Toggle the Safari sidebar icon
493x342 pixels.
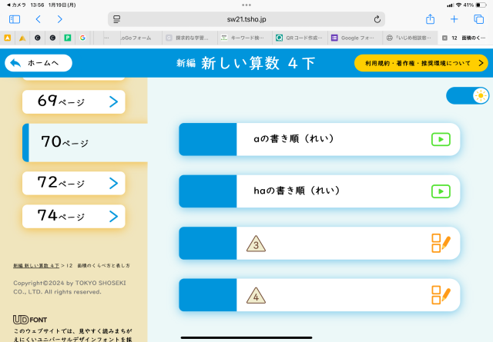coord(15,19)
